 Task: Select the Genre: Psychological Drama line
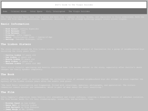click(x=29, y=37)
